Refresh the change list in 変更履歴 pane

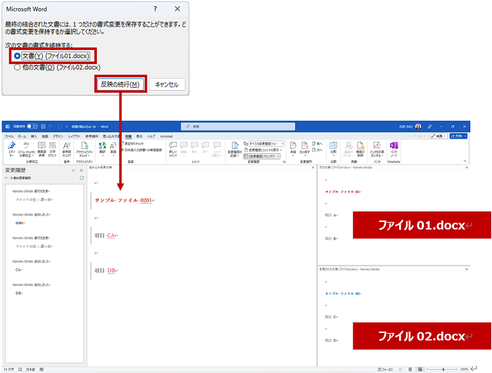[82, 178]
